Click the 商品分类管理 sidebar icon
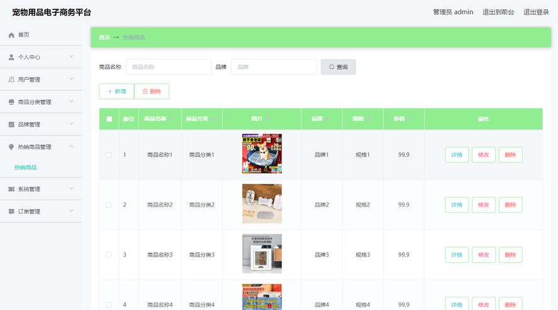 (x=11, y=102)
